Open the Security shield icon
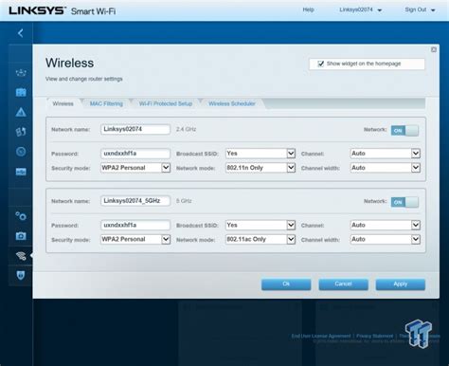Viewport: 449px width, 366px height. tap(21, 275)
